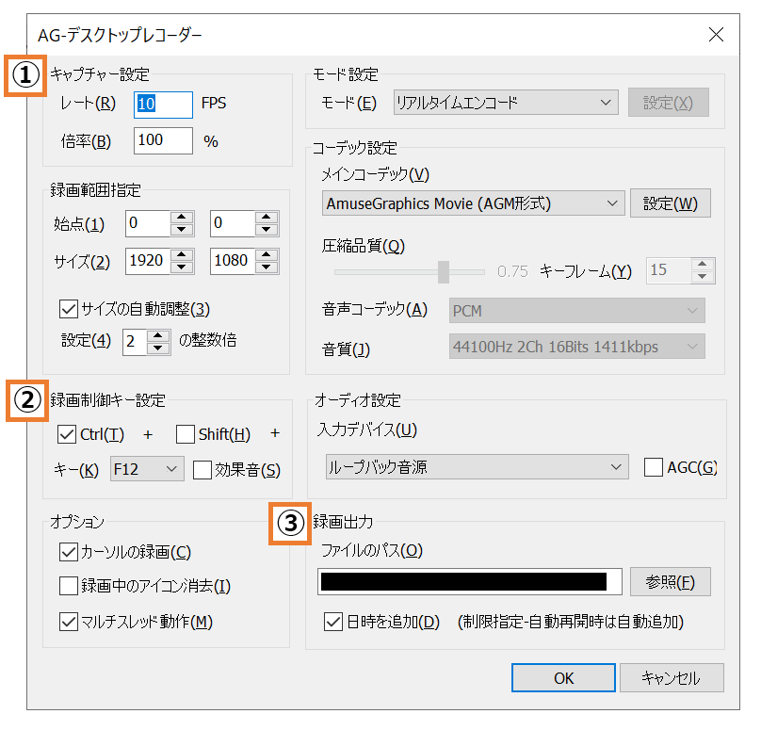Click the 圧縮品質(Q) slider thumb

tap(443, 272)
